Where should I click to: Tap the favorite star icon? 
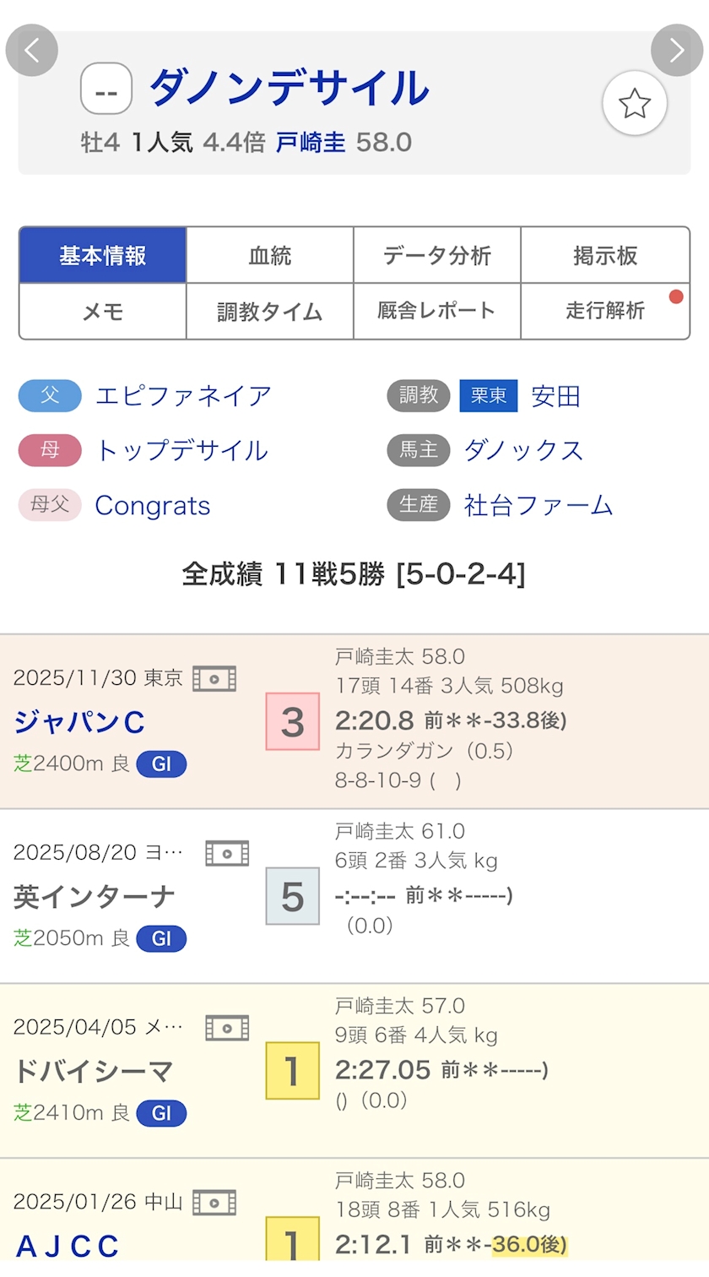click(634, 104)
